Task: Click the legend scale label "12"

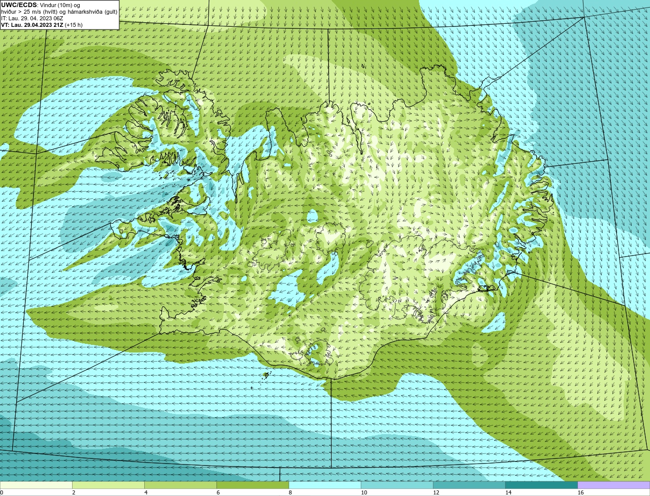Action: click(x=436, y=492)
